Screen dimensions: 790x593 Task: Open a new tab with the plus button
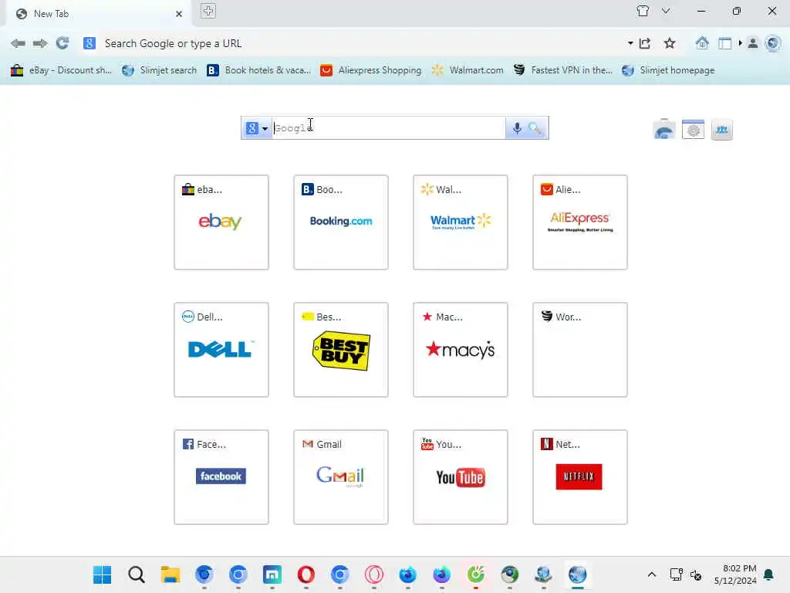click(208, 11)
